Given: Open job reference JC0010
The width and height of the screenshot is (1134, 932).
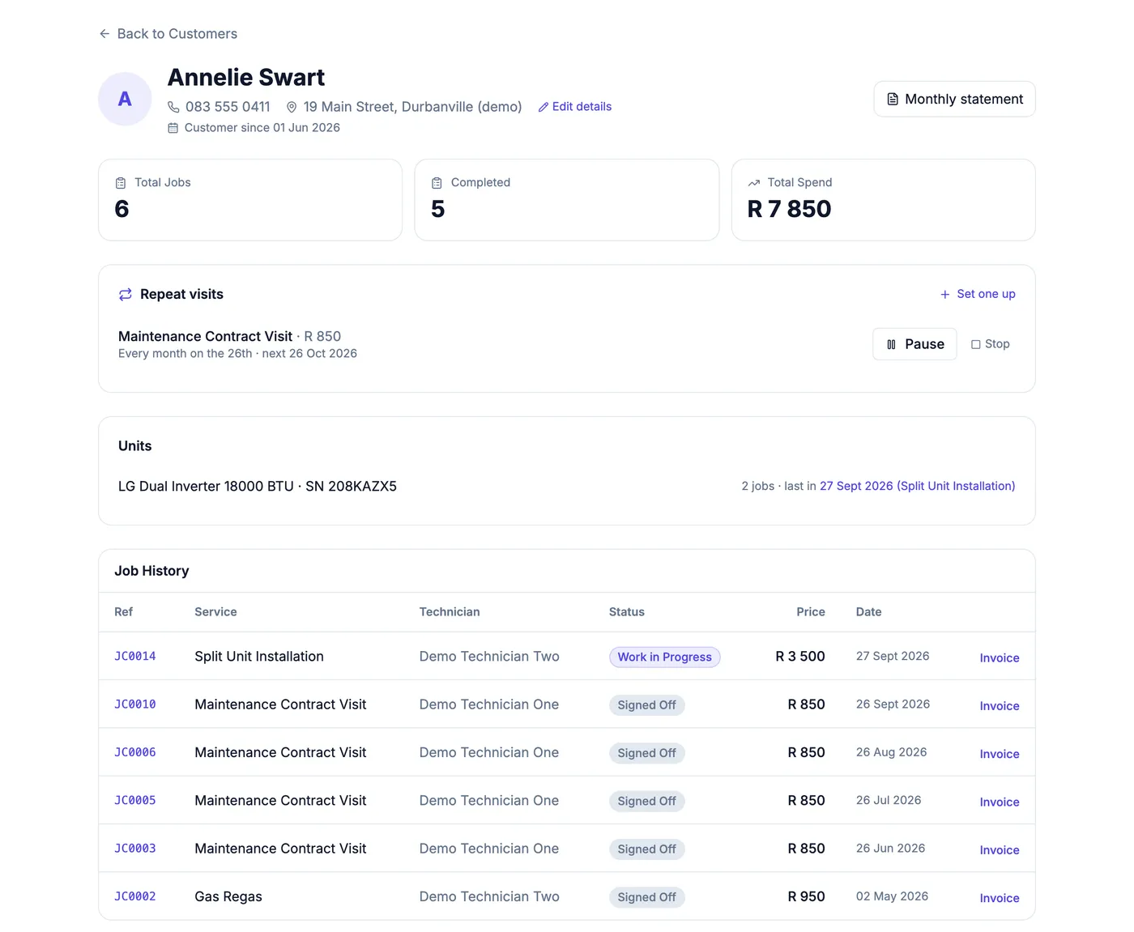Looking at the screenshot, I should [x=135, y=704].
